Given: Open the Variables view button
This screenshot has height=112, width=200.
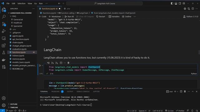Looking at the screenshot, I should (x=114, y=16).
